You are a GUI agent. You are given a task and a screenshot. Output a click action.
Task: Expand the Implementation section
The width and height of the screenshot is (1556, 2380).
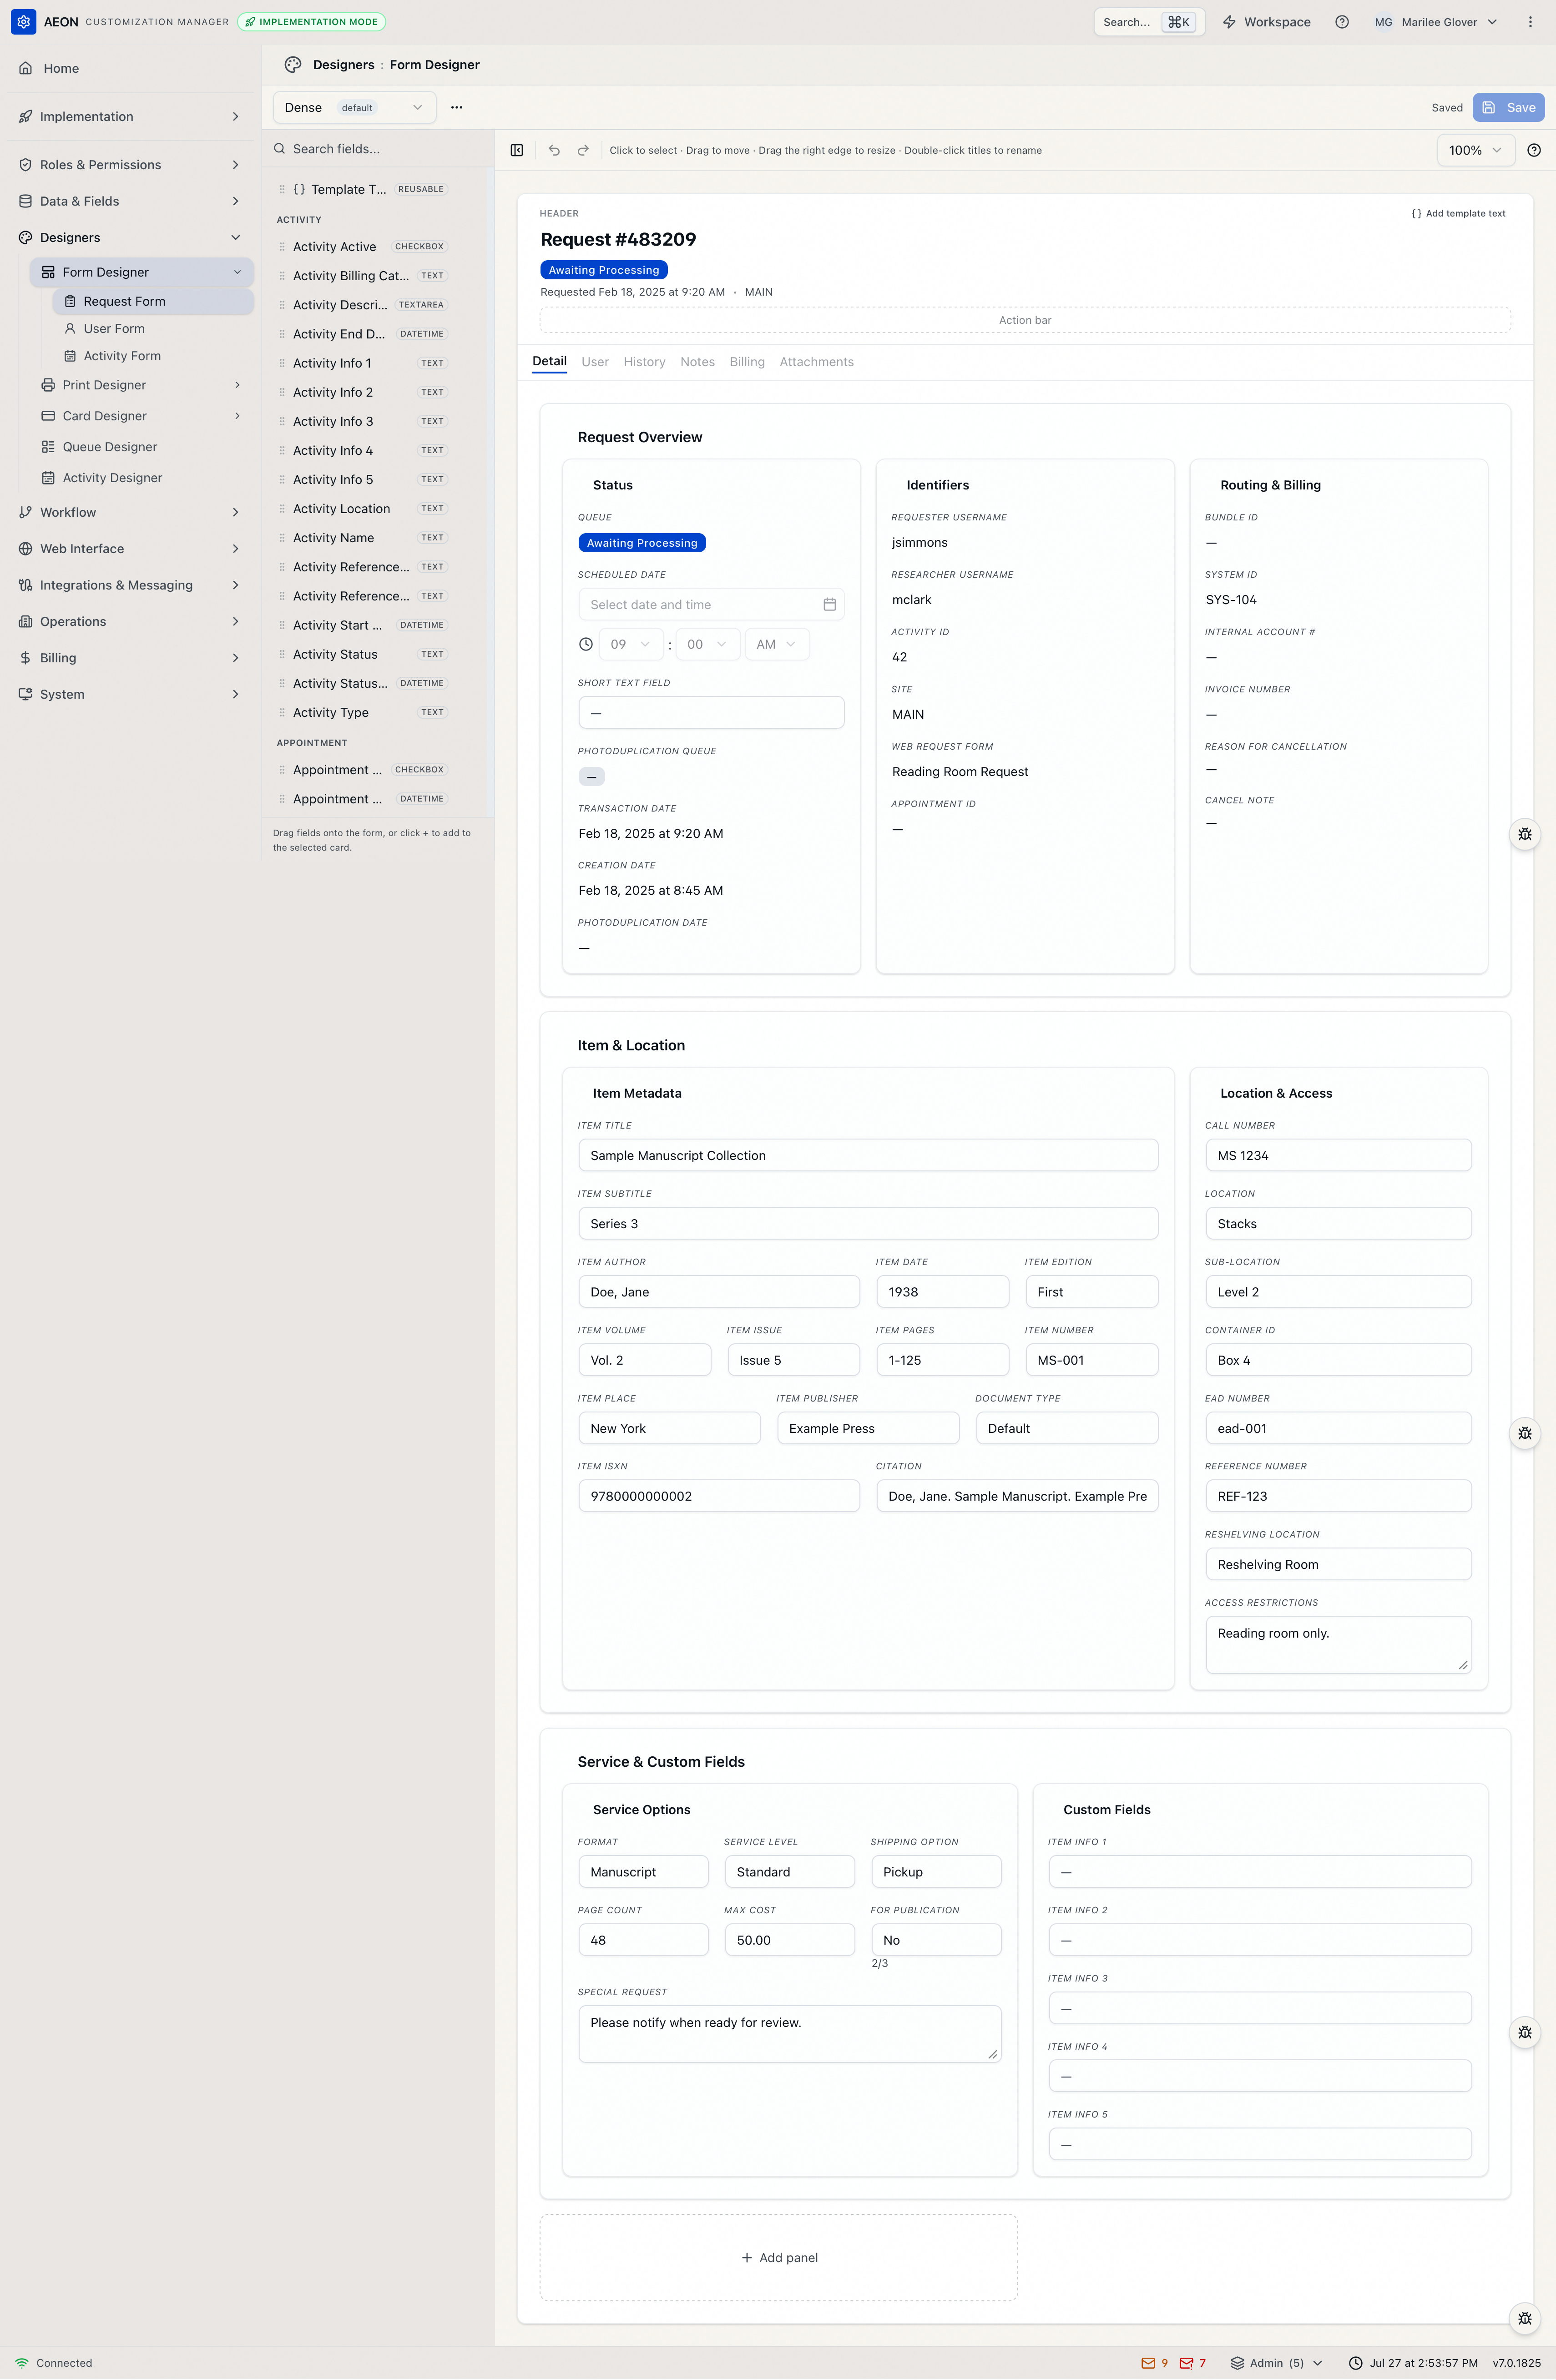click(131, 117)
